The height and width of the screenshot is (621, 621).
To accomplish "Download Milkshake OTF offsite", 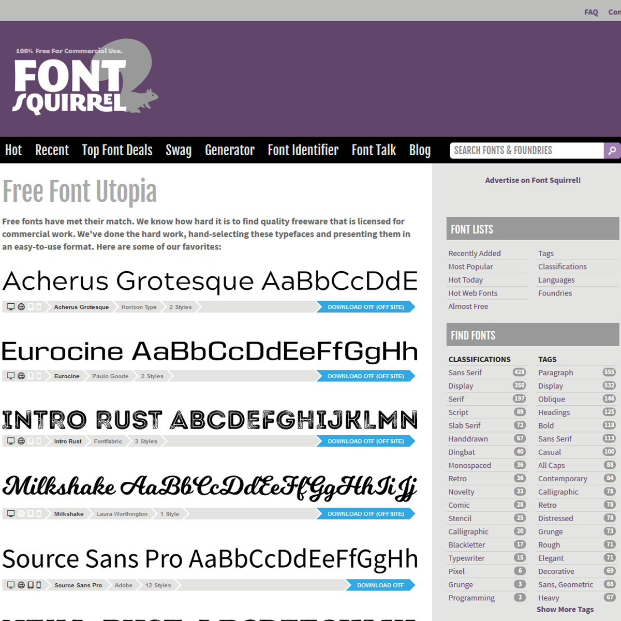I will 366,514.
